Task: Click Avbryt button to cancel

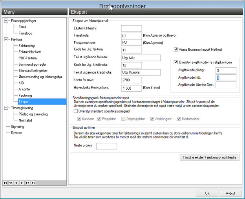Action: coord(230,193)
